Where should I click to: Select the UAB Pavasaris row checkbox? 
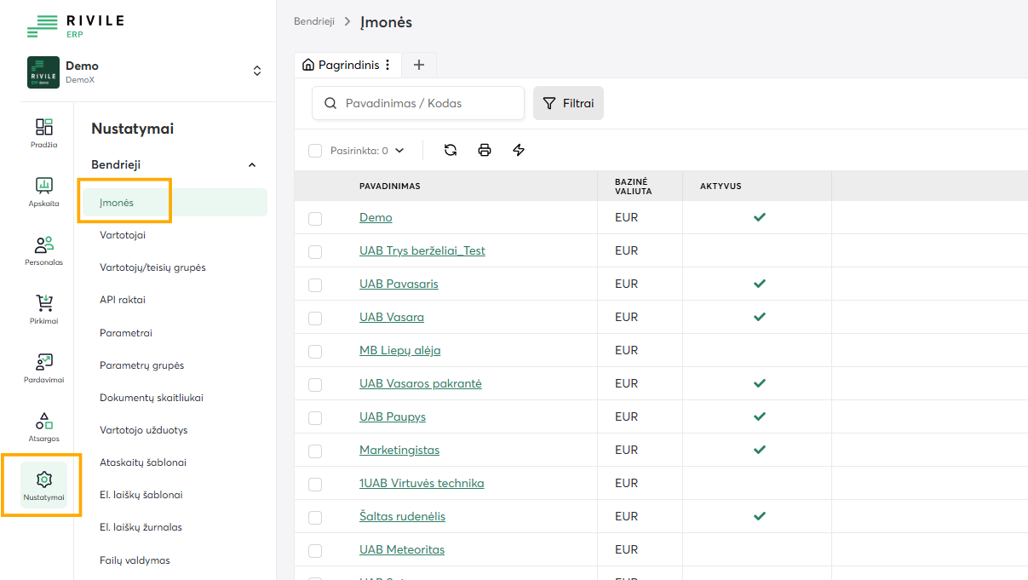point(315,284)
